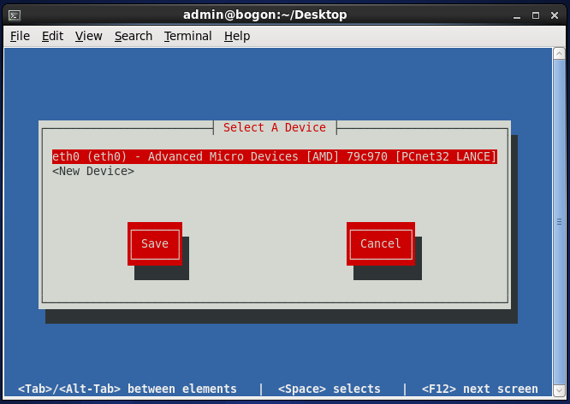The image size is (570, 404).
Task: Click the '<F12> next screen' hint text
Action: 479,389
